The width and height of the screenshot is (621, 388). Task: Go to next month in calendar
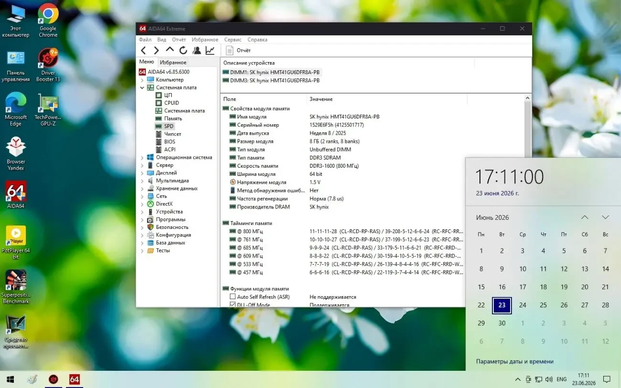[x=605, y=217]
